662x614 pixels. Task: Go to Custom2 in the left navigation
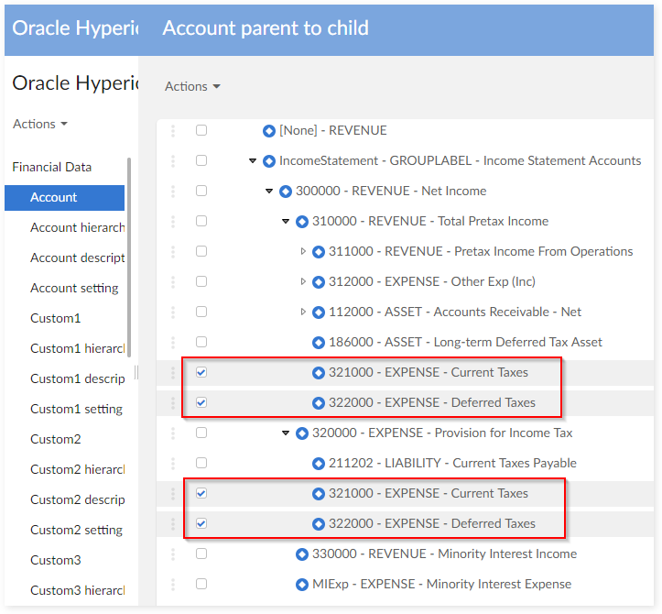click(55, 439)
